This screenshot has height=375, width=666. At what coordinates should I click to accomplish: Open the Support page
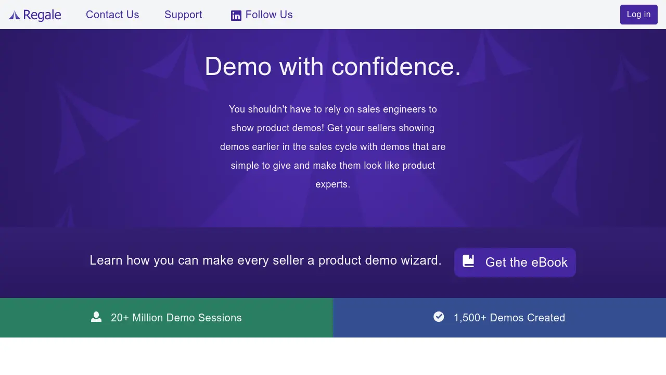point(183,15)
